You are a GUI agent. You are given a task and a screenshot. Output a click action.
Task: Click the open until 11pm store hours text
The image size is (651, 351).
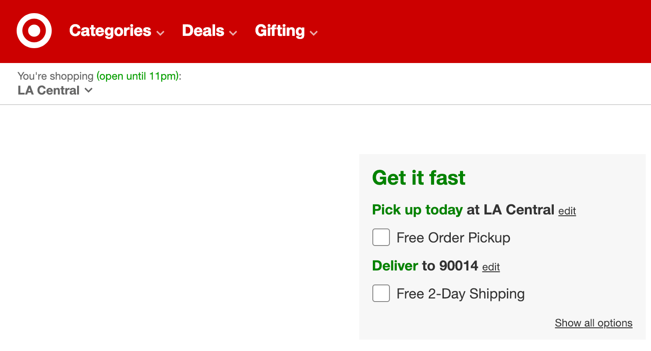click(138, 76)
